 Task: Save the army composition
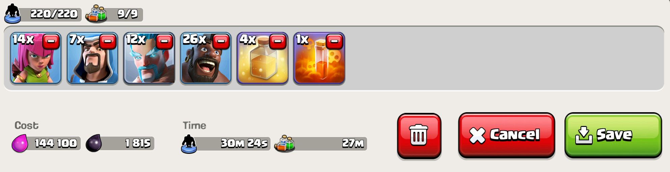613,135
